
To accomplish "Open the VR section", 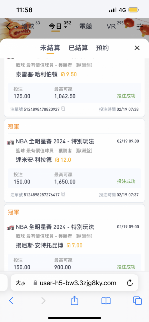I will click(111, 26).
